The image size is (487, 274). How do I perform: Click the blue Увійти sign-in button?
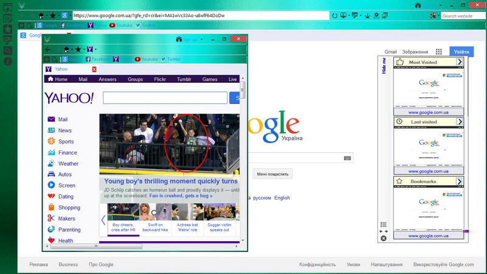coord(461,52)
